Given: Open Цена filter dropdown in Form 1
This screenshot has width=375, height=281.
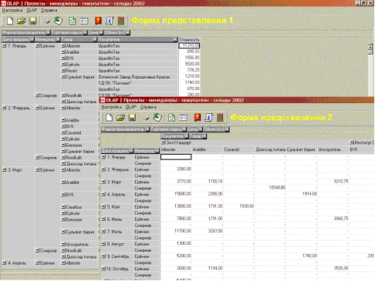Looking at the screenshot, I should 101,32.
